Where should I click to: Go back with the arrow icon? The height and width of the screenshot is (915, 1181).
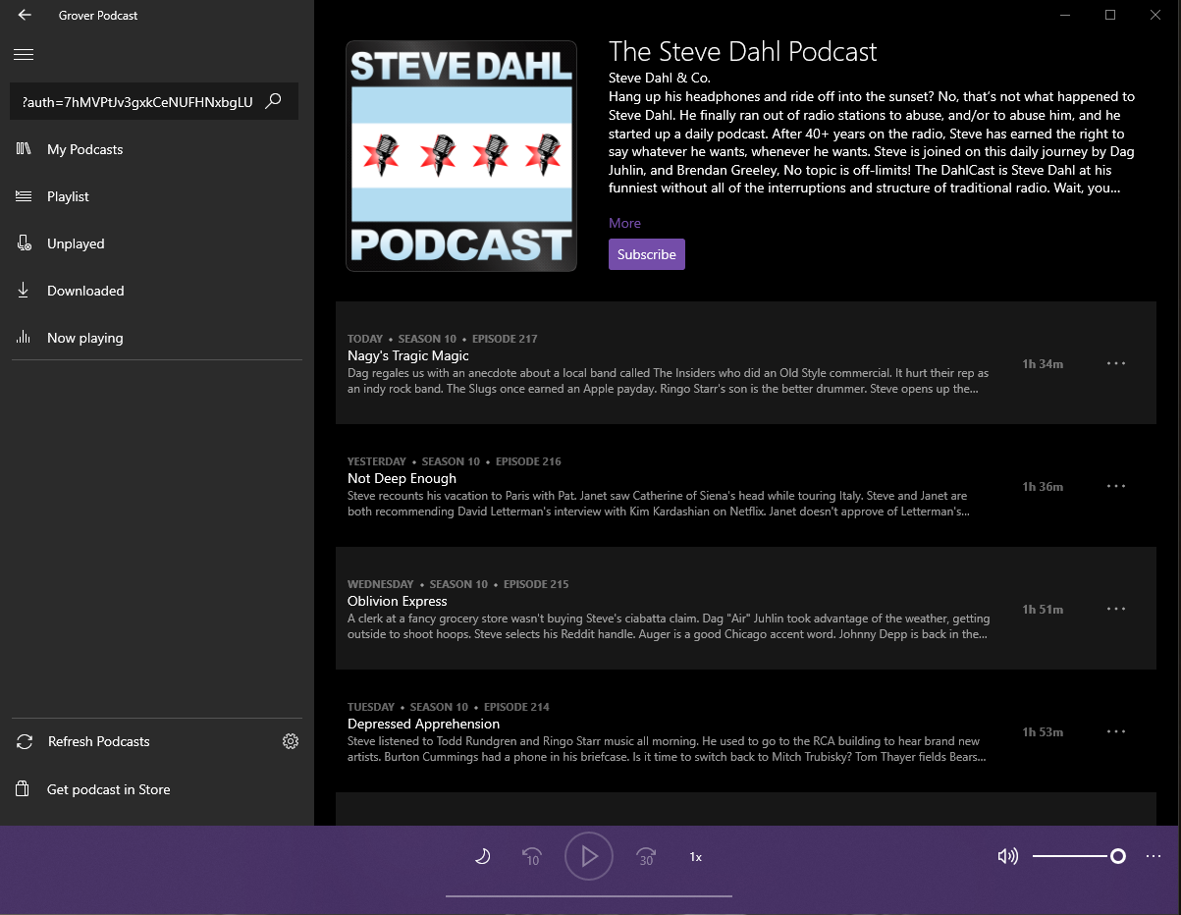(25, 16)
